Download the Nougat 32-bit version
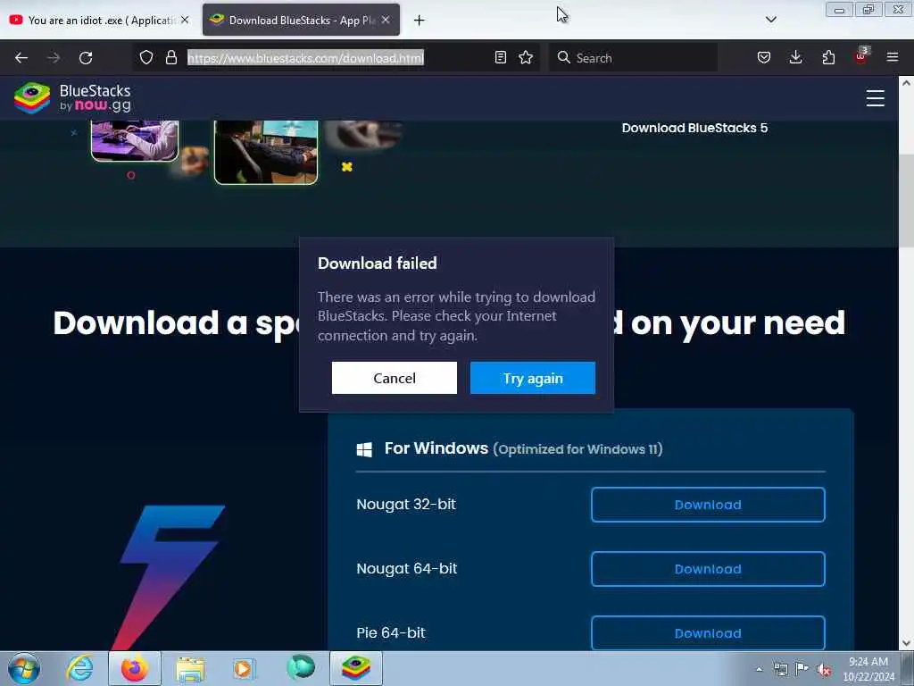This screenshot has width=914, height=686. click(x=708, y=505)
